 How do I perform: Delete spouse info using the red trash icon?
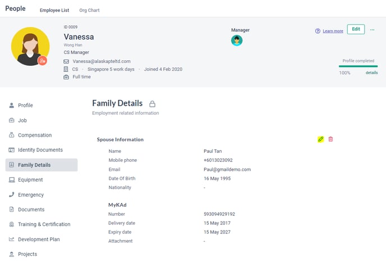coord(330,139)
